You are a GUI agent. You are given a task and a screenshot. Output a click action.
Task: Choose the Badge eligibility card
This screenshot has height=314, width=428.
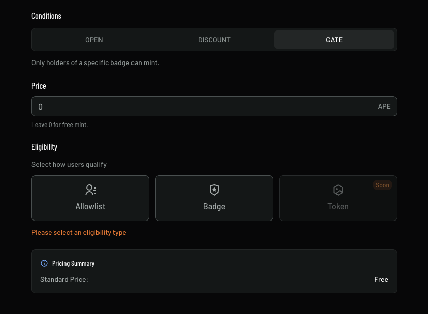pos(214,198)
